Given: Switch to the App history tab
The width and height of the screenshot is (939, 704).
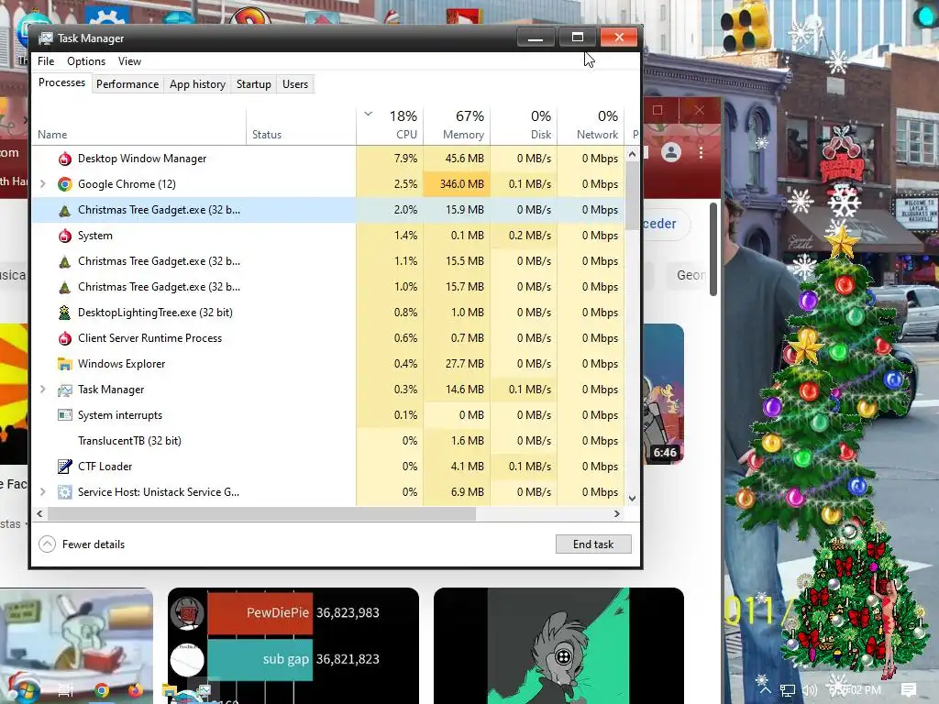Looking at the screenshot, I should [198, 84].
